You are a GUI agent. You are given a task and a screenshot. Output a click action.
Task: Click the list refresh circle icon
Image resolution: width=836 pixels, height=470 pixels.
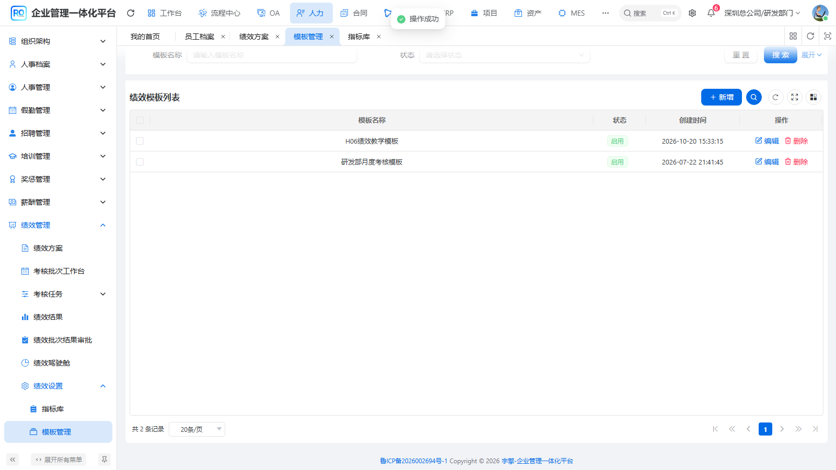[775, 97]
